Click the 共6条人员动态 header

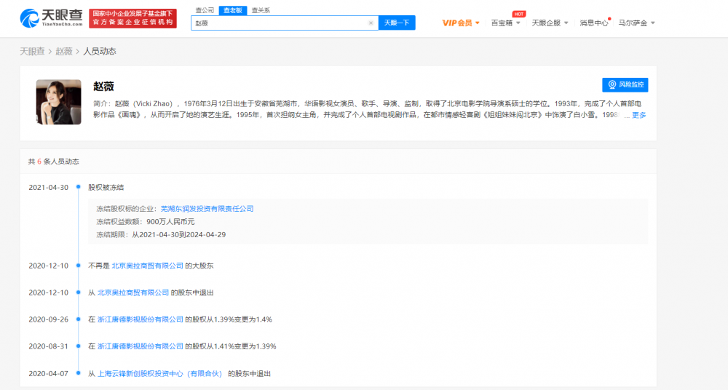coord(53,162)
